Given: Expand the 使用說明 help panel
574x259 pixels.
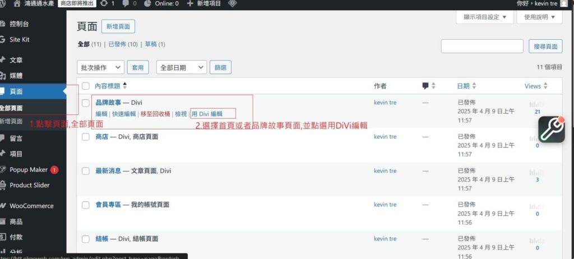Looking at the screenshot, I should (540, 17).
